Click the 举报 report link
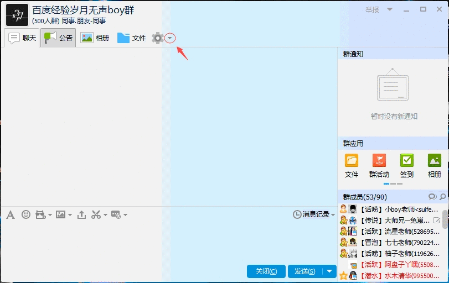Viewport: 449px width, 283px height. coord(372,10)
